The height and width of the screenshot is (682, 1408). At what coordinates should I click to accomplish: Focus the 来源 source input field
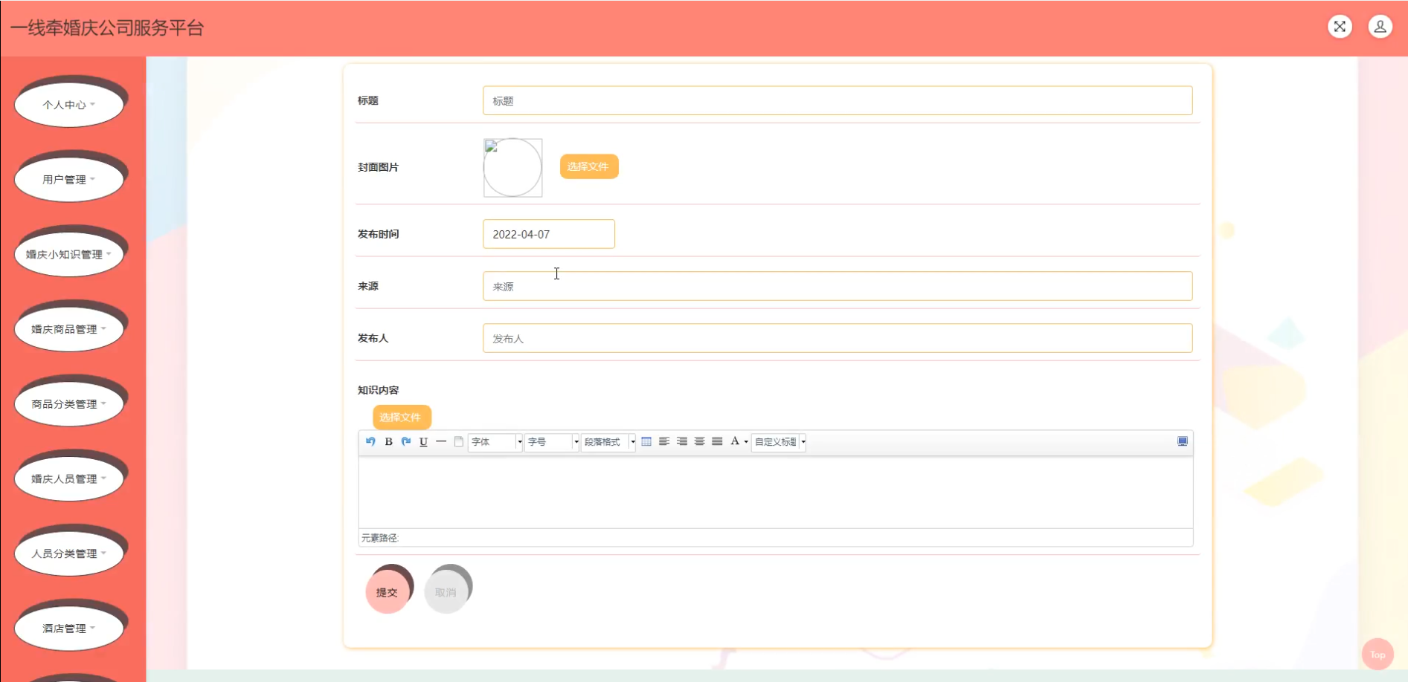coord(838,286)
